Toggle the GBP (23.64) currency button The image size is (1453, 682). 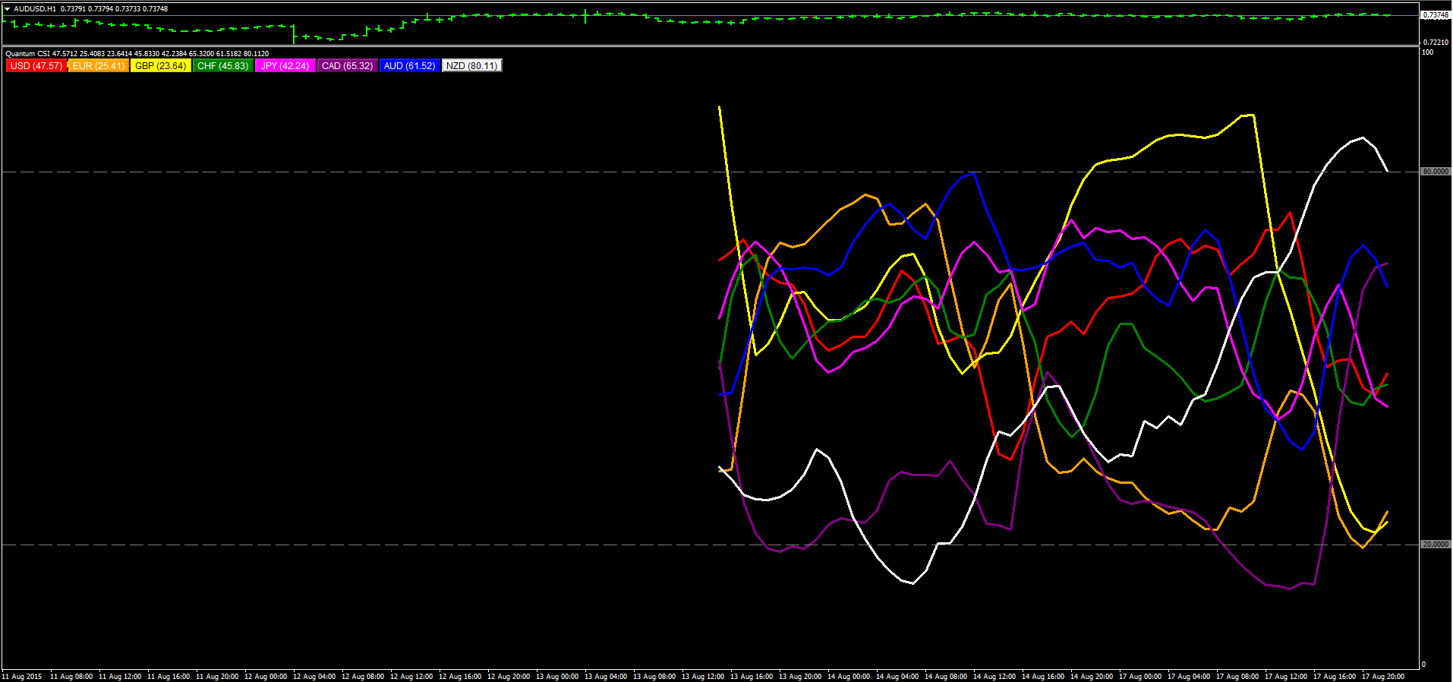pyautogui.click(x=160, y=66)
